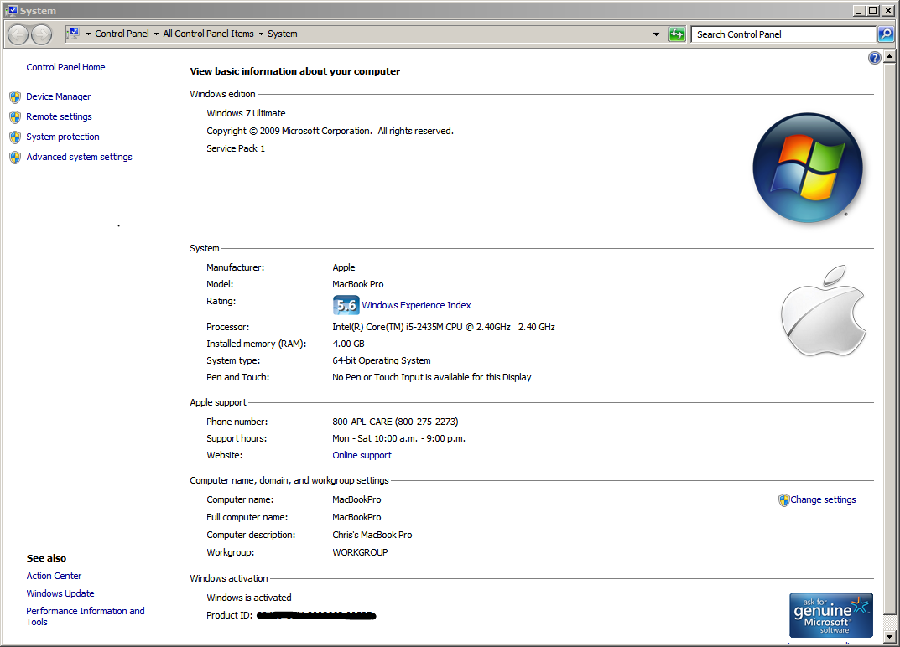The image size is (900, 647).
Task: Click the 'Windows 7 Ultimate' edition text
Action: coord(246,113)
